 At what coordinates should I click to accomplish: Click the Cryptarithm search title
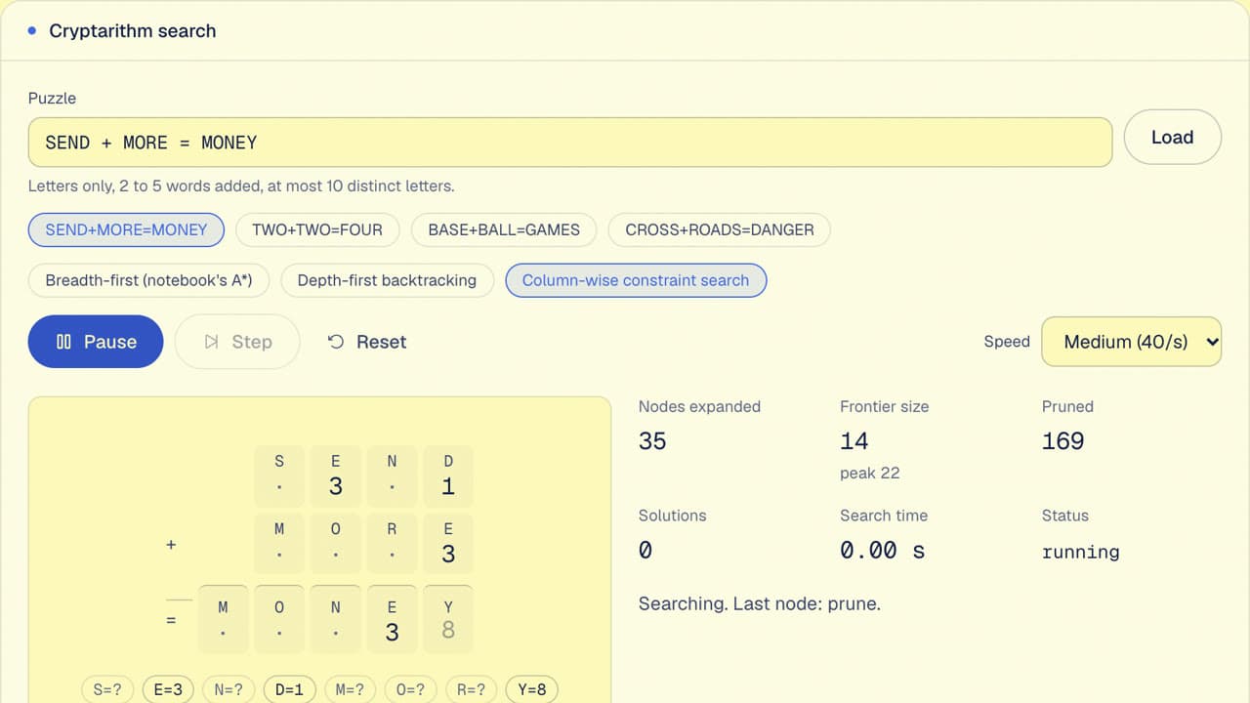(133, 31)
